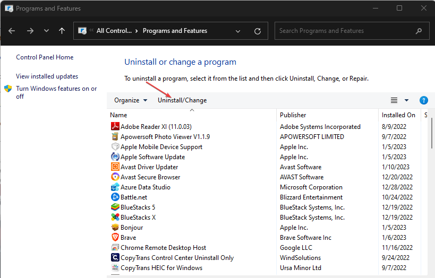435x278 pixels.
Task: Open the Organize dropdown menu
Action: click(x=131, y=100)
